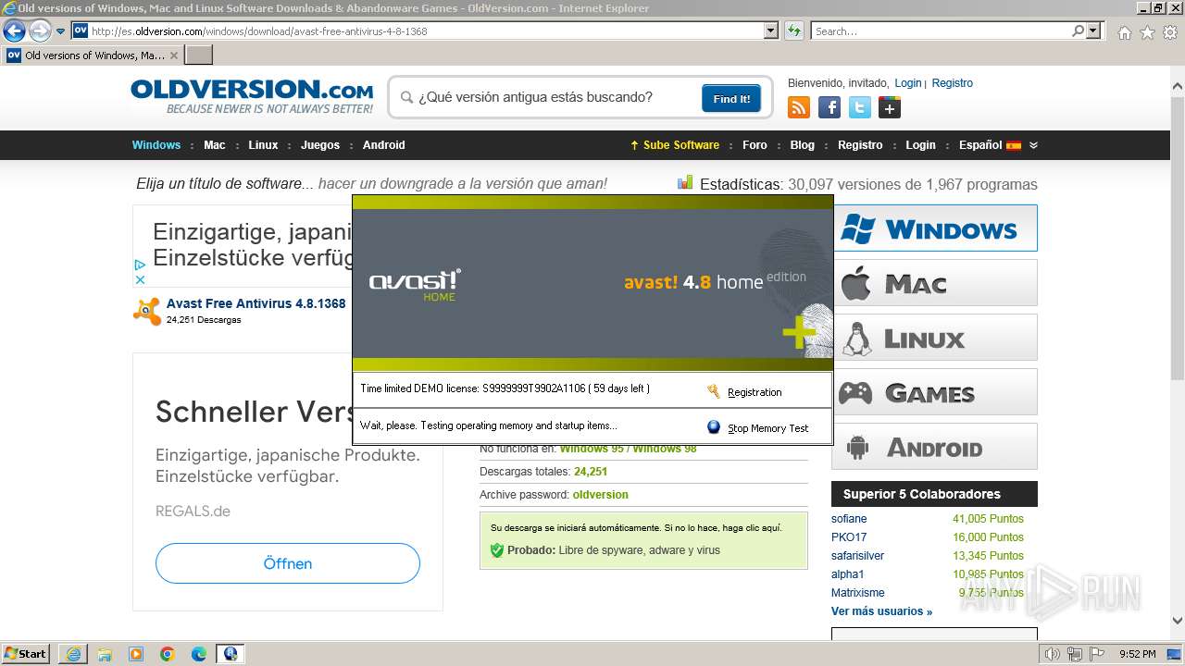Screen dimensions: 1185x666
Task: Close the ad with the X icon
Action: [140, 279]
